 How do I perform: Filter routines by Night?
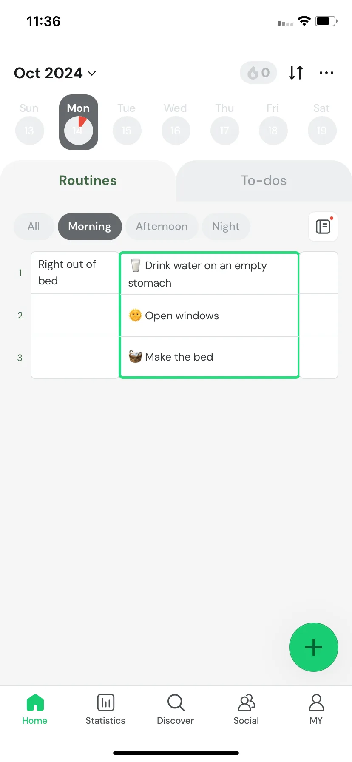pos(226,227)
